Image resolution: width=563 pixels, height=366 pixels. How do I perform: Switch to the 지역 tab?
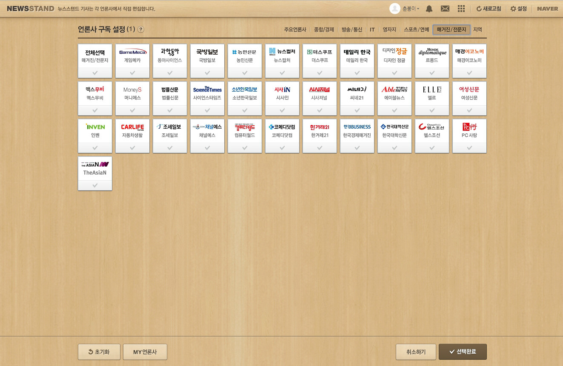tap(477, 30)
